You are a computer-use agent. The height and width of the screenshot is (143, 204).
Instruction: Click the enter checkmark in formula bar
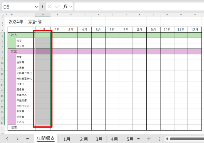(57, 7)
